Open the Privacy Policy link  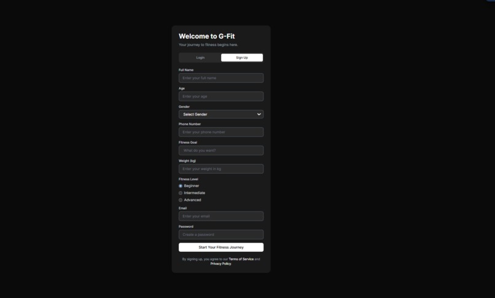point(220,264)
